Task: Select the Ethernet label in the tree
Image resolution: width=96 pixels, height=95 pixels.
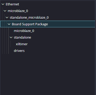Action: coord(12,4)
